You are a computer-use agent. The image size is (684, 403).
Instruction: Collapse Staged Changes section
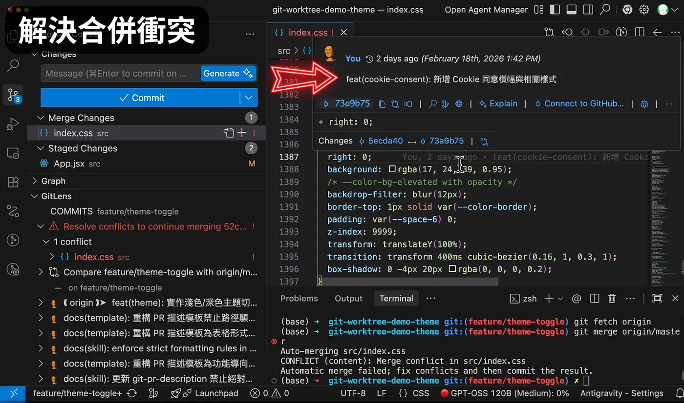pos(41,148)
